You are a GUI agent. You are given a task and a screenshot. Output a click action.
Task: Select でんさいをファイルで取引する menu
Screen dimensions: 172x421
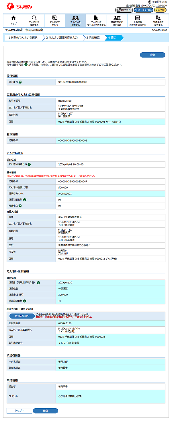pos(96,20)
